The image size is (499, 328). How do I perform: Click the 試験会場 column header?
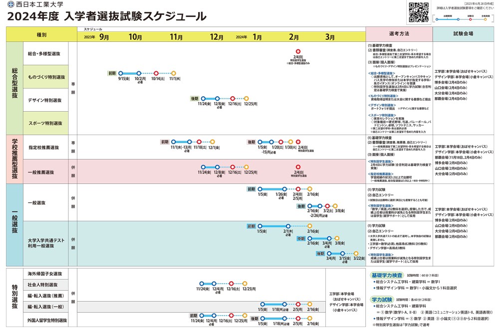coord(463,34)
